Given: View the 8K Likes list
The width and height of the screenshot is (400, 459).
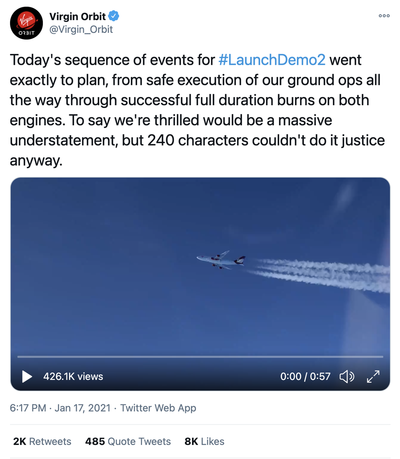Looking at the screenshot, I should coord(204,441).
